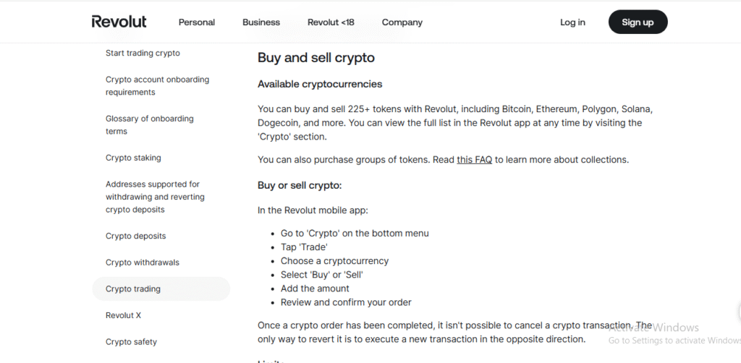This screenshot has height=363, width=741.
Task: Open Start trading crypto article
Action: coord(143,53)
